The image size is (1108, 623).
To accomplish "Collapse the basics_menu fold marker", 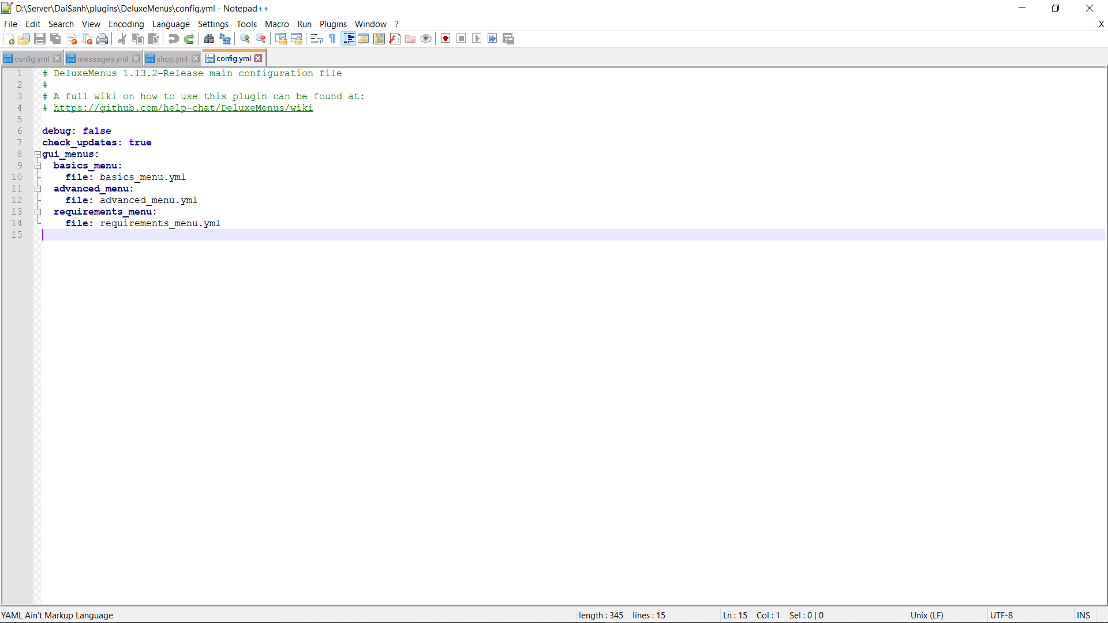I will point(38,166).
